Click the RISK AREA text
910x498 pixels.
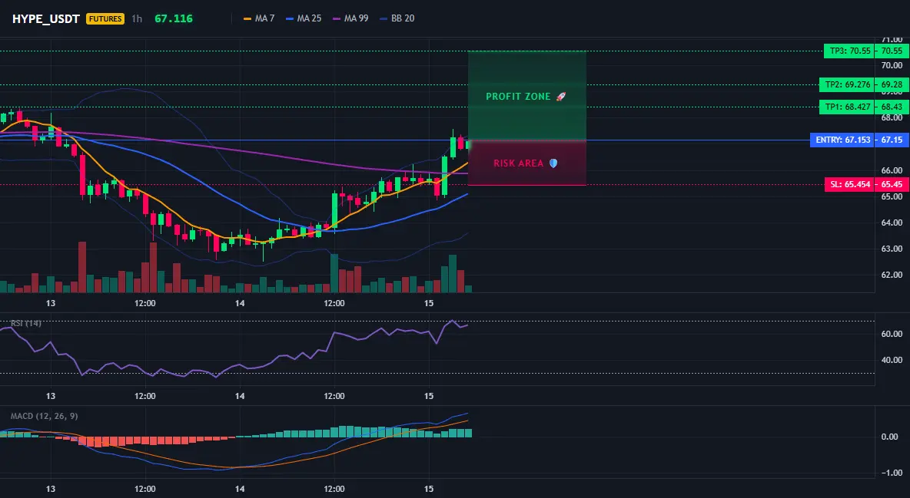tap(518, 163)
